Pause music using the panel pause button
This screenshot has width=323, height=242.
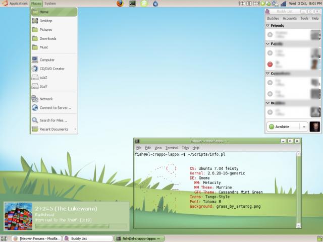click(x=249, y=4)
